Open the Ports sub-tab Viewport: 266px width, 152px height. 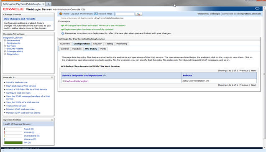coord(103,49)
